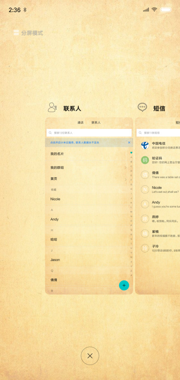This screenshot has width=180, height=380.
Task: Tap the 联系人 card title
Action: 72,108
